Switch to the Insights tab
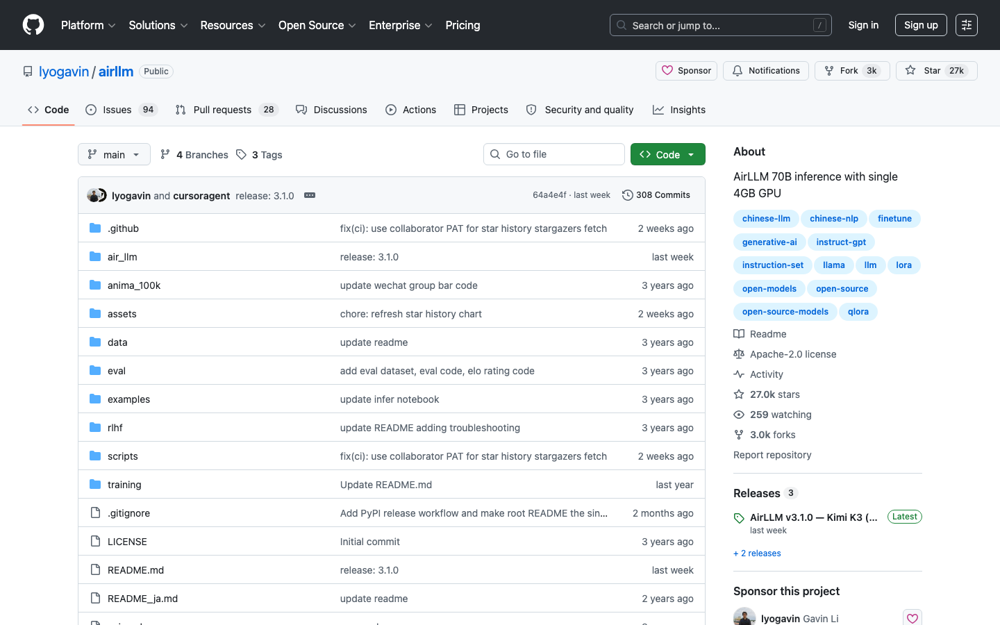This screenshot has height=625, width=1000. 679,110
